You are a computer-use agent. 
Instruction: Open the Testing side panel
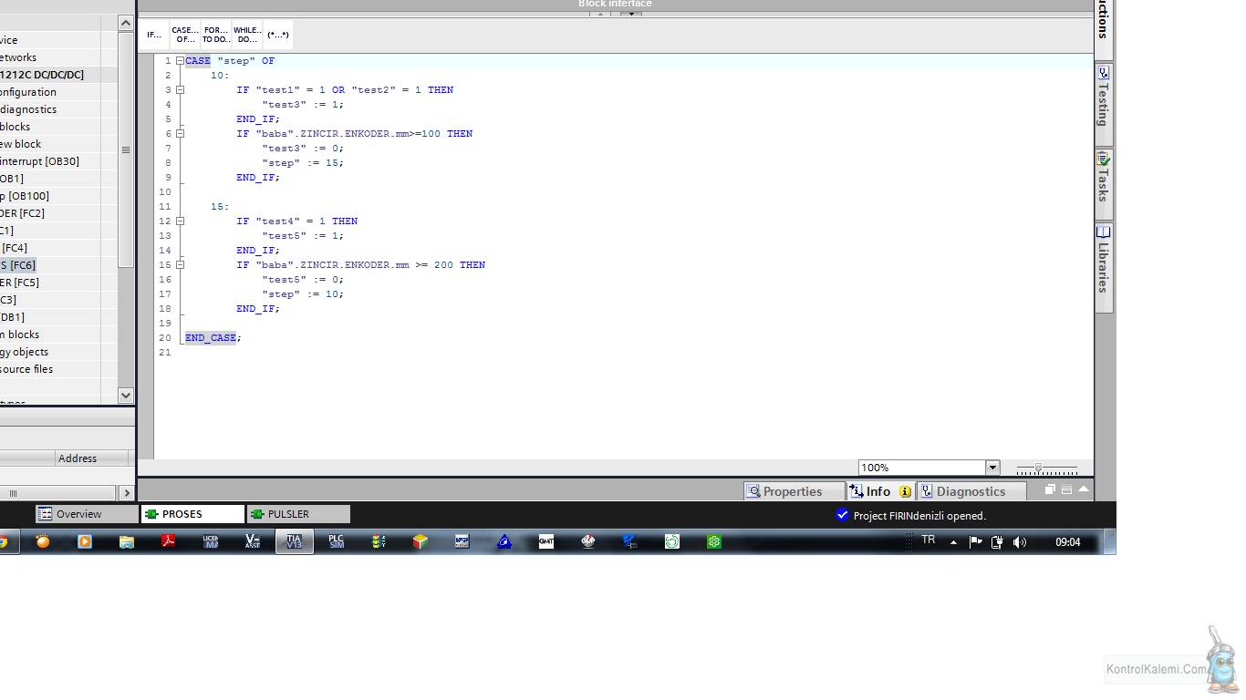pyautogui.click(x=1104, y=105)
